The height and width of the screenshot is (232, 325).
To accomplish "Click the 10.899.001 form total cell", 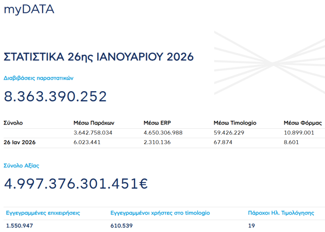I will [x=299, y=133].
